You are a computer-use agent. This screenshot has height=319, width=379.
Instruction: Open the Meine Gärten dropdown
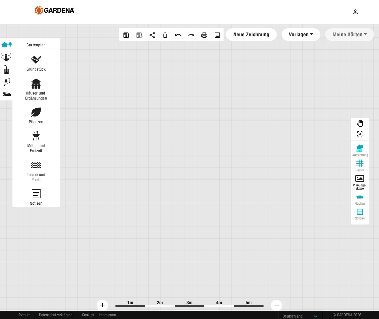pos(349,35)
